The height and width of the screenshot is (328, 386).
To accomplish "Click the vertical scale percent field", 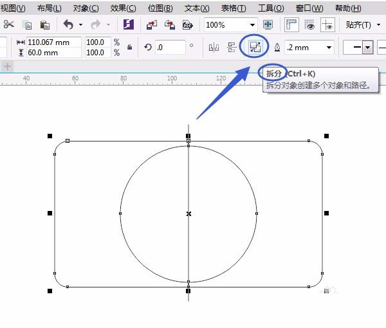I will tap(98, 53).
